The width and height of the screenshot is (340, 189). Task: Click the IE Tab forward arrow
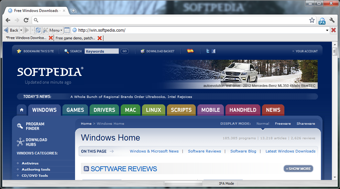point(27,30)
